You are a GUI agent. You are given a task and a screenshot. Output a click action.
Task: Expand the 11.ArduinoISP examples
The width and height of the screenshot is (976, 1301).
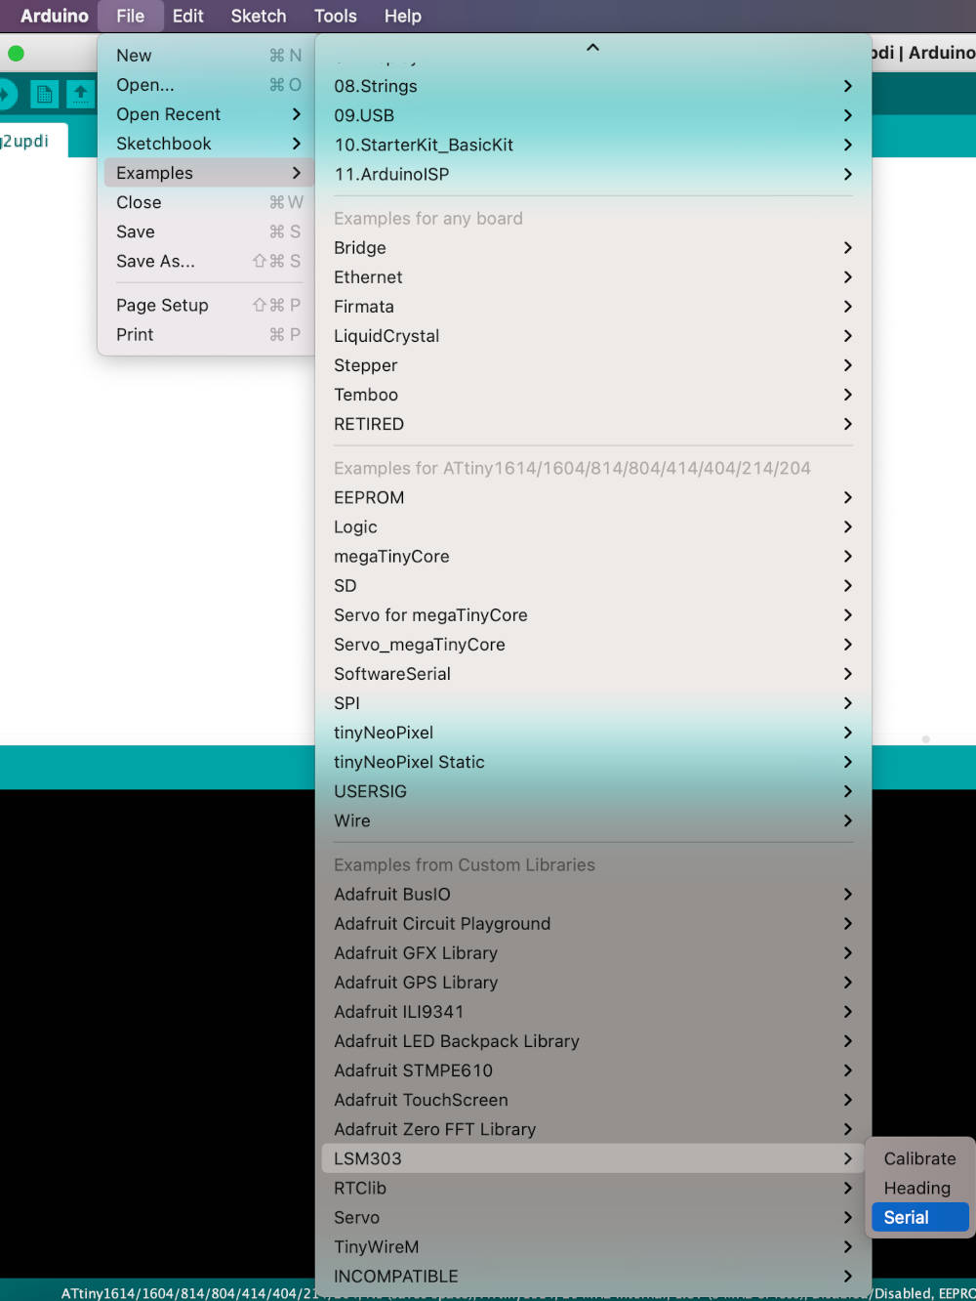click(x=592, y=174)
